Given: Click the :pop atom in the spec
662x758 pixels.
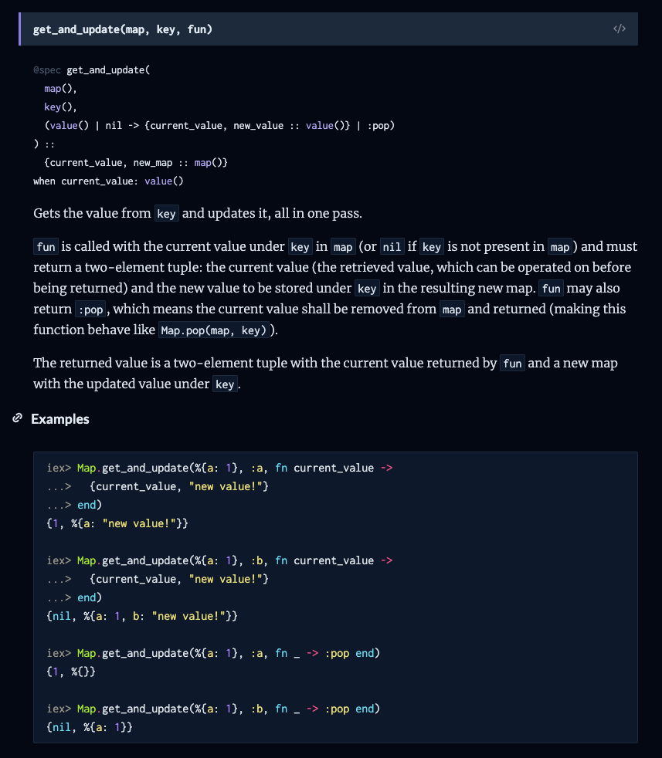Looking at the screenshot, I should pyautogui.click(x=381, y=125).
